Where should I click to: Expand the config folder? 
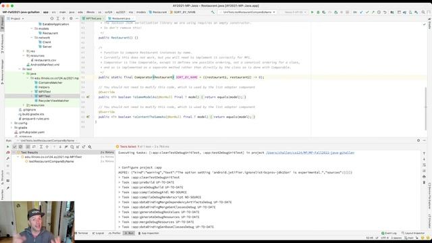11,123
